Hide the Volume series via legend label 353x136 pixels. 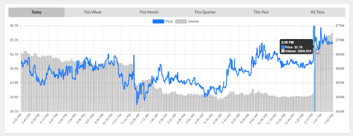pyautogui.click(x=193, y=22)
